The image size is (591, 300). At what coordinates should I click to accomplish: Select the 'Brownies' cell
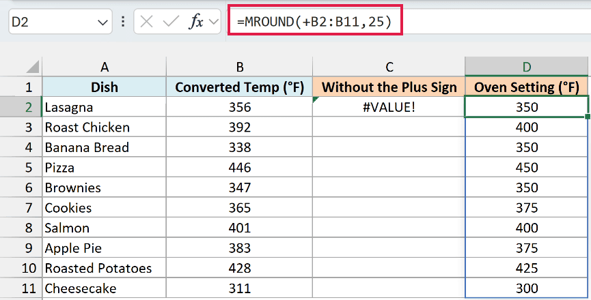(104, 187)
